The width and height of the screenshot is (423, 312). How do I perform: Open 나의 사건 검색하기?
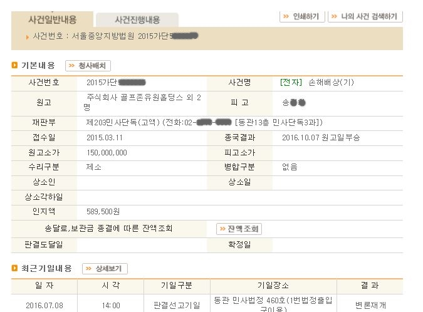(x=365, y=17)
